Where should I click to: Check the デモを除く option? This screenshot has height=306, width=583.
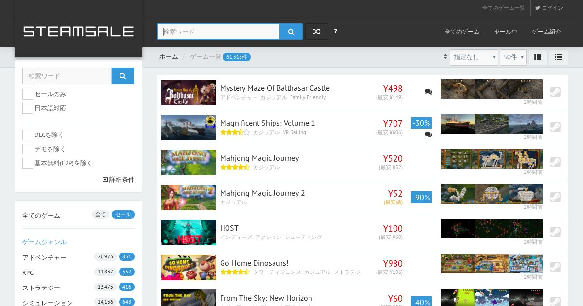point(28,149)
